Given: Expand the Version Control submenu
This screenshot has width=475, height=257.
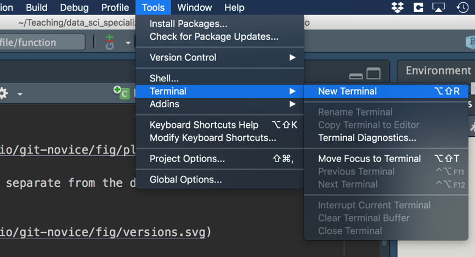Looking at the screenshot, I should [x=219, y=58].
